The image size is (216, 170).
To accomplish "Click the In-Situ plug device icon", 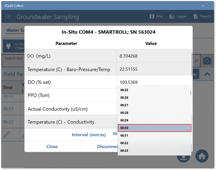I will (8, 46).
